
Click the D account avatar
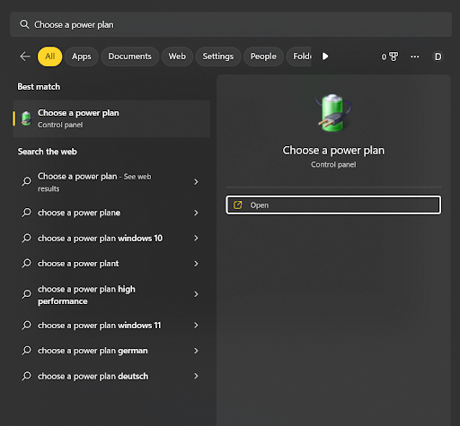tap(438, 57)
